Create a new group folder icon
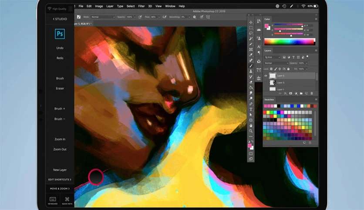 point(301,93)
